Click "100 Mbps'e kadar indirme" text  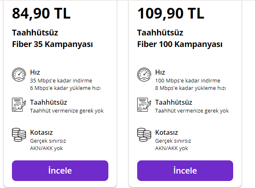click(187, 81)
